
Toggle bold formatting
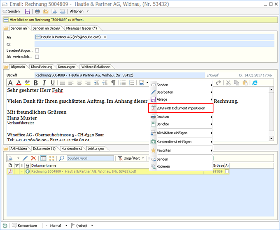(36, 83)
